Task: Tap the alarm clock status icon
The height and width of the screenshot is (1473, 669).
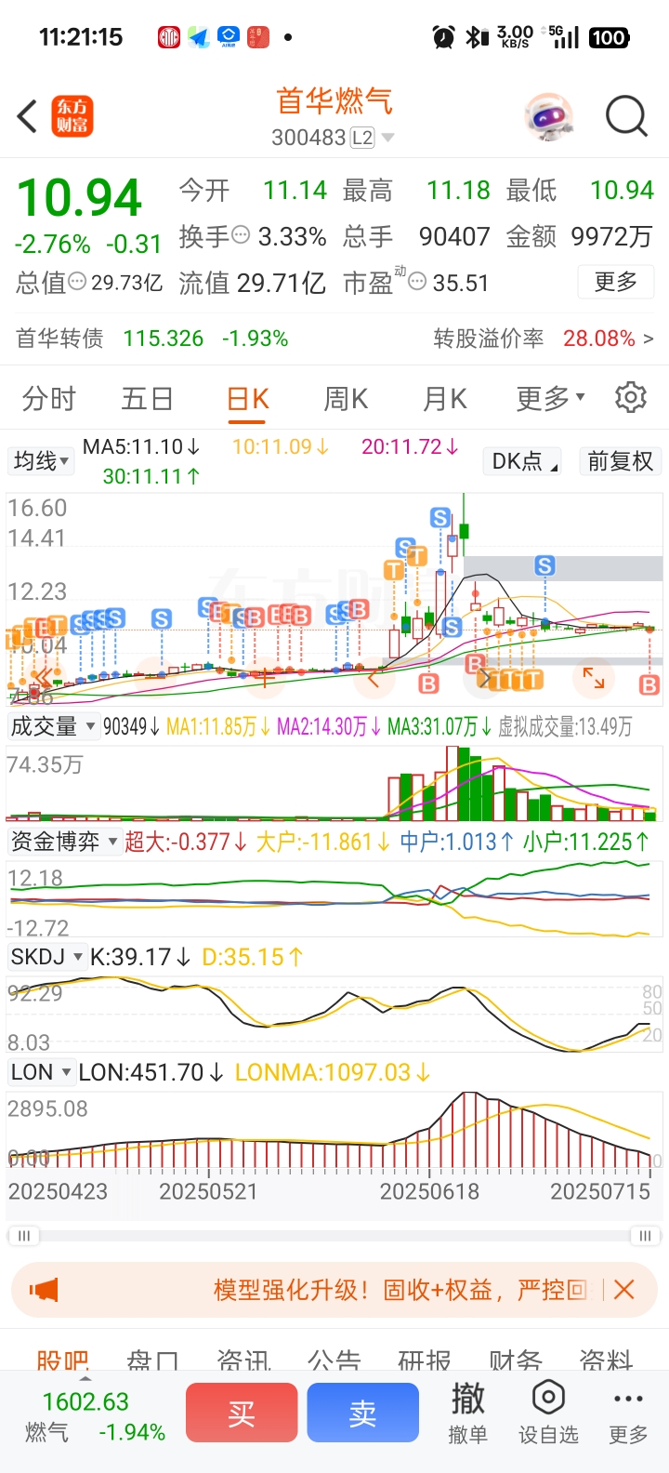Action: (443, 37)
